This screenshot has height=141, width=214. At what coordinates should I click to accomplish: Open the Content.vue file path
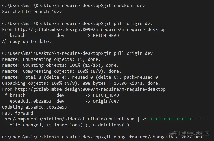[69, 119]
